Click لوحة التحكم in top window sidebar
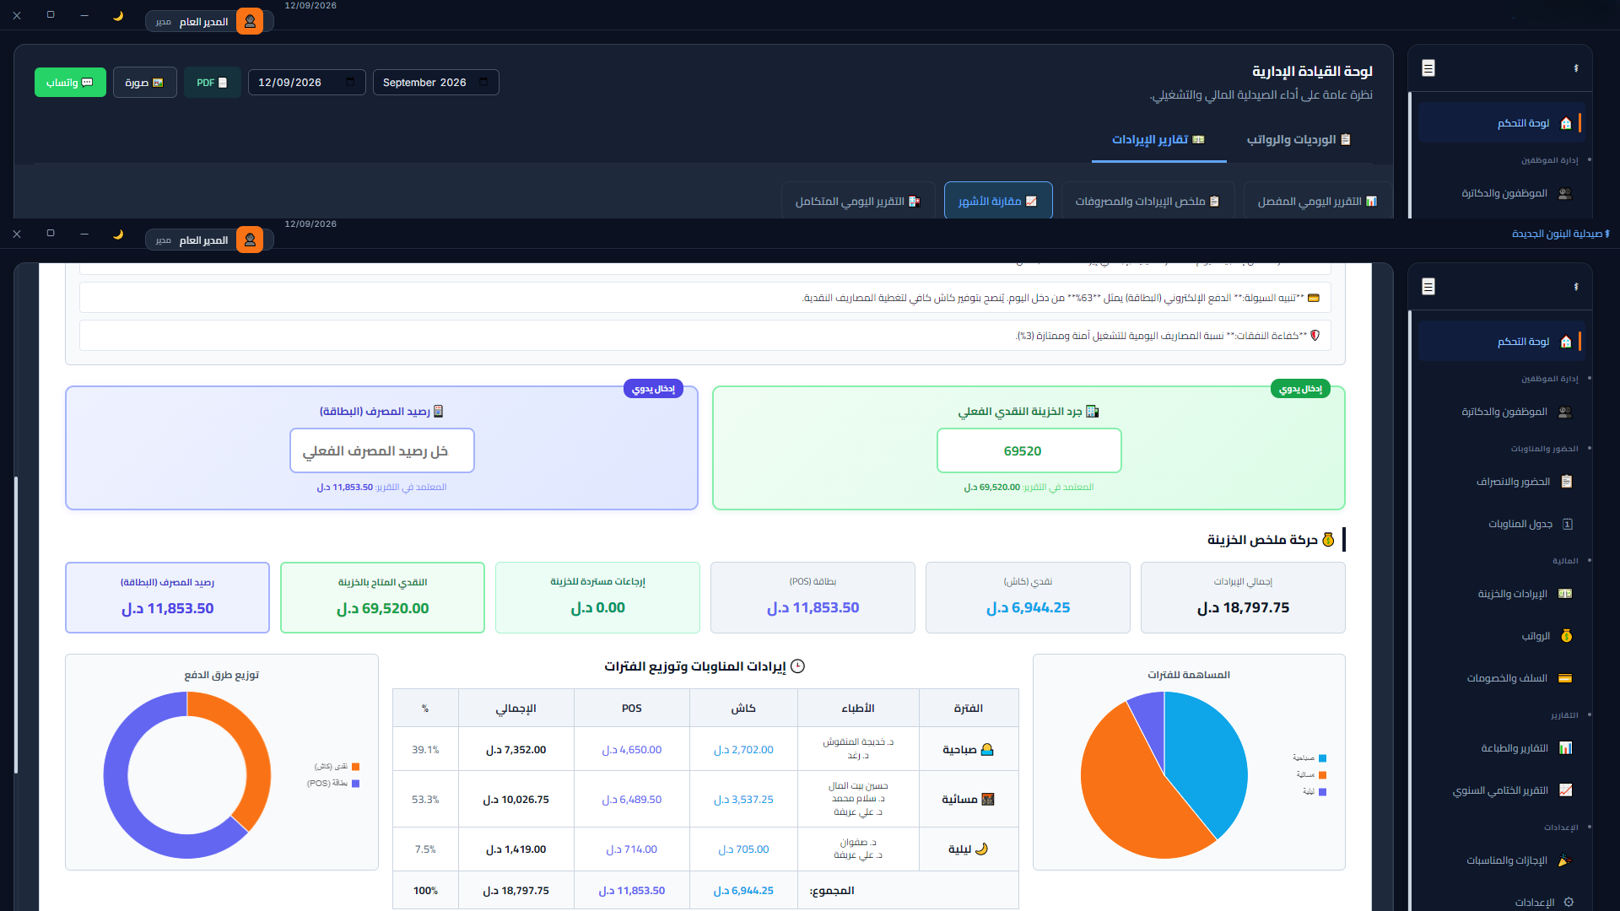This screenshot has width=1620, height=911. click(1502, 123)
